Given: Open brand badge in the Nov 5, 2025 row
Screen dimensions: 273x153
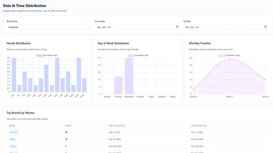Looking at the screenshot, I should pyautogui.click(x=14, y=132).
